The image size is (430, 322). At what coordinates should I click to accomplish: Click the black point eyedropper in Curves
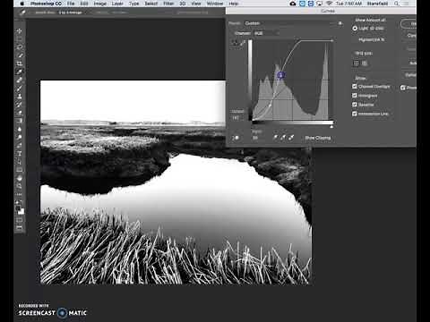[x=275, y=138]
